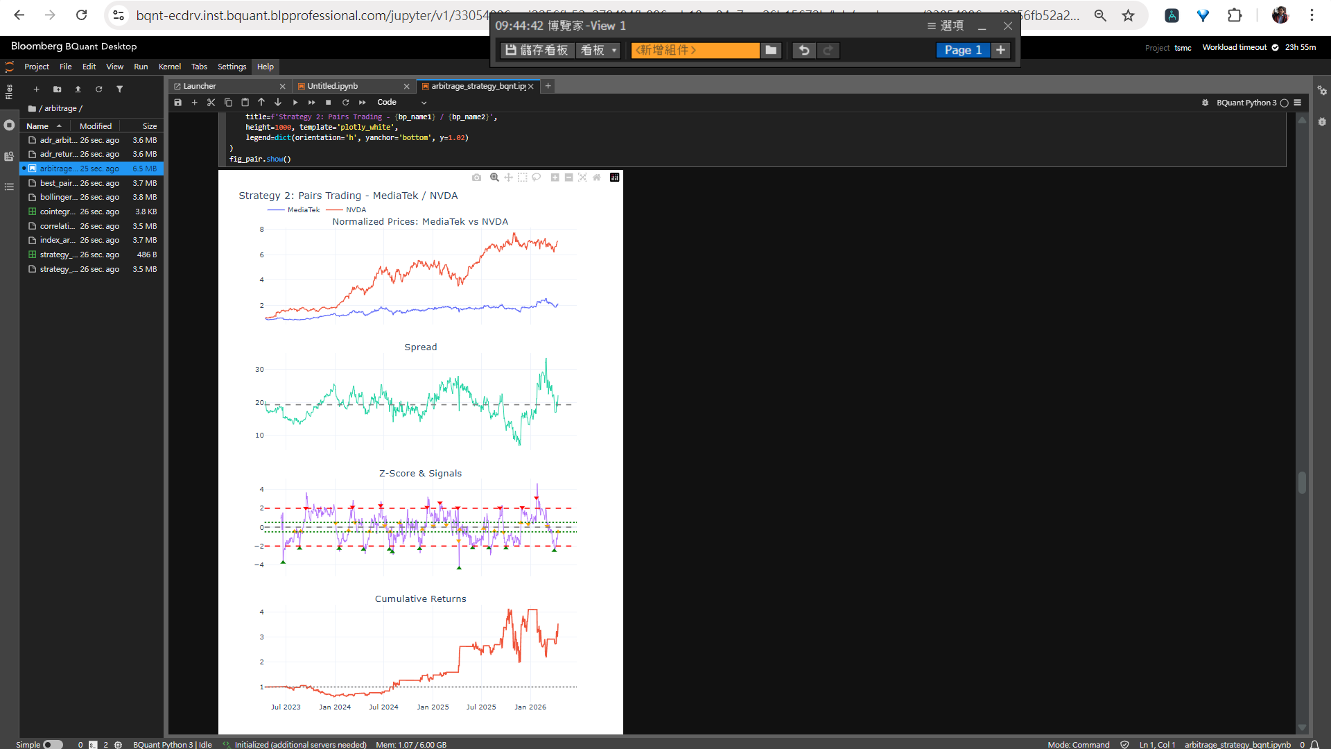Open the Kernel menu
The image size is (1331, 749).
[169, 67]
